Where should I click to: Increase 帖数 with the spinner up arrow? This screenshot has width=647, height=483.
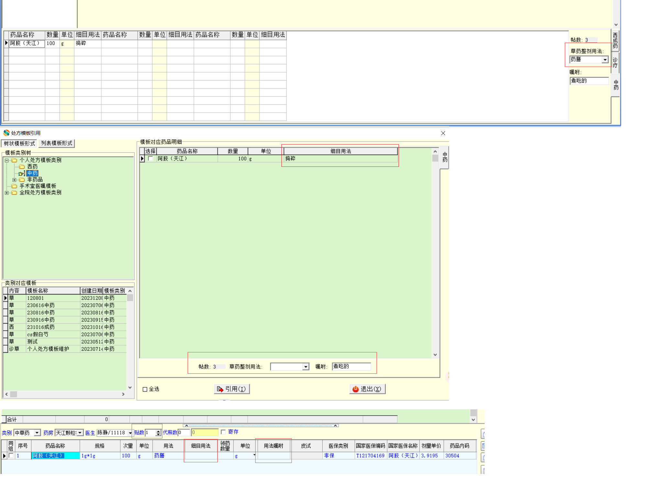point(158,431)
